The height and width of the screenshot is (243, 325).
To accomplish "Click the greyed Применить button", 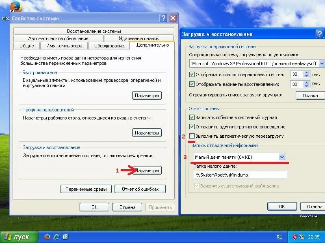I will tap(160, 207).
